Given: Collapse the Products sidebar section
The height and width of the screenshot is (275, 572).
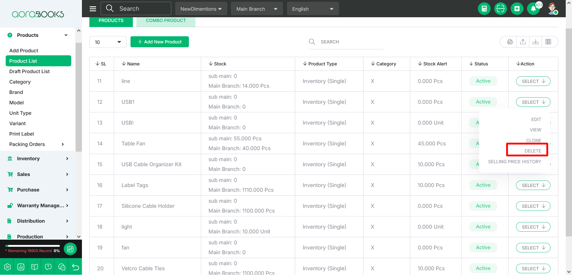Looking at the screenshot, I should click(x=66, y=35).
